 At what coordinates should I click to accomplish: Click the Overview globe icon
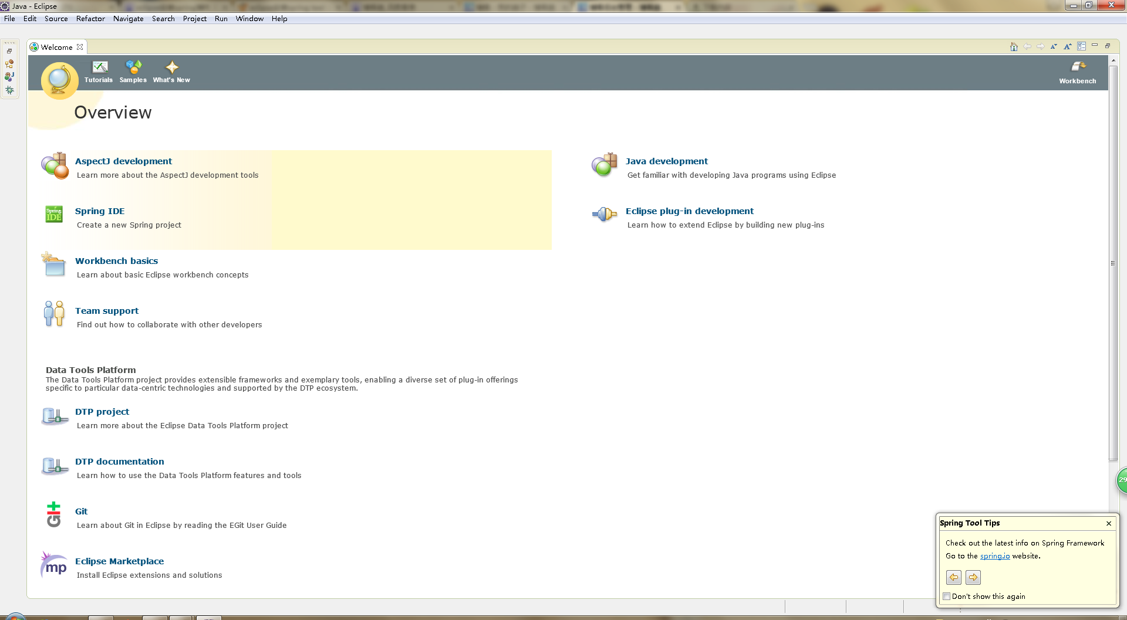[59, 80]
